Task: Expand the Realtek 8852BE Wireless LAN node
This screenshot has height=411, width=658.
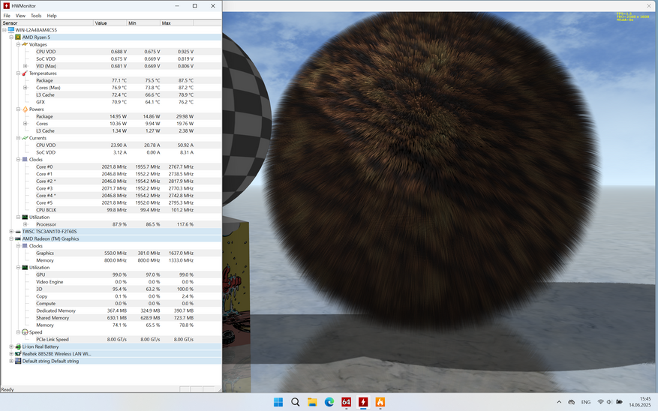Action: pyautogui.click(x=11, y=354)
